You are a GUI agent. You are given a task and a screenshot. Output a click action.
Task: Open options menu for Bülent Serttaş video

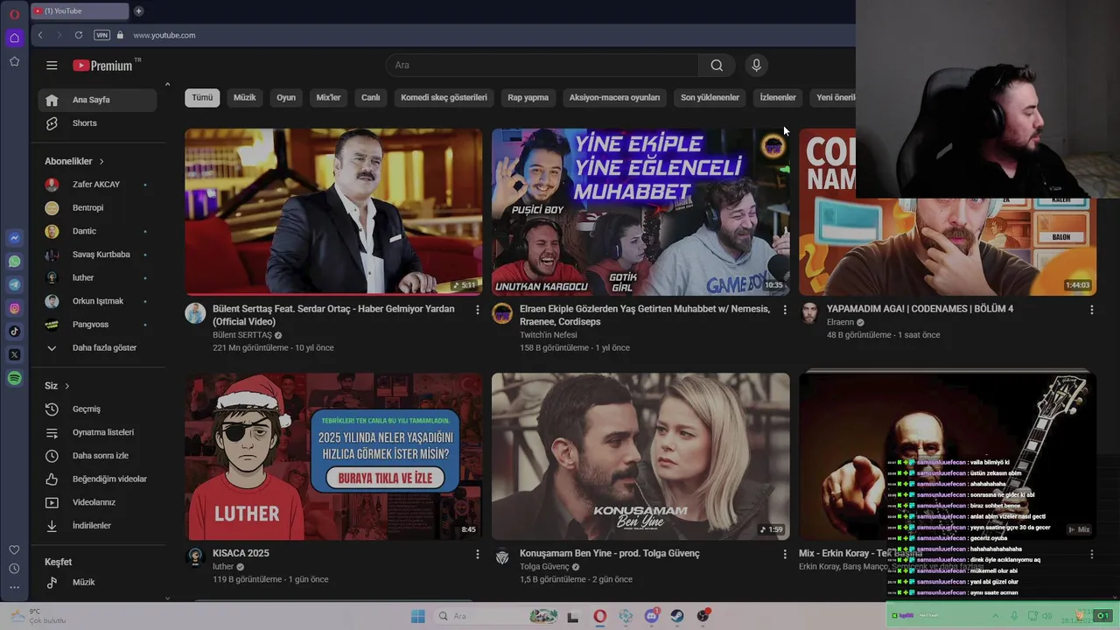pyautogui.click(x=477, y=310)
